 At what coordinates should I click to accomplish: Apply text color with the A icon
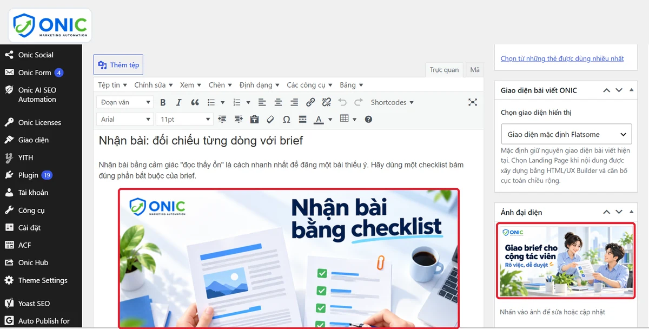[x=319, y=119]
